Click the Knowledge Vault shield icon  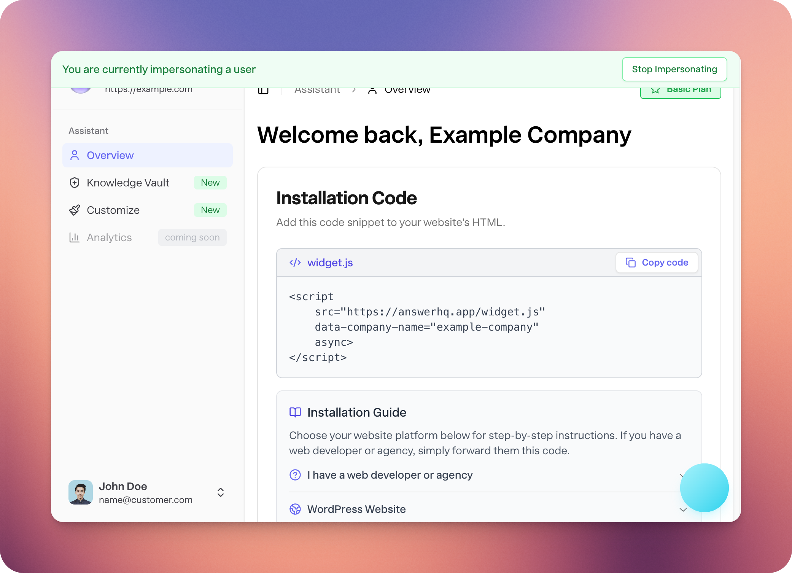pyautogui.click(x=75, y=183)
